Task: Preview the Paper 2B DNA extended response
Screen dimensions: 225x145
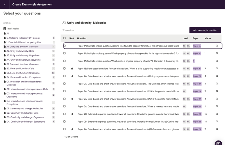Action: 217,114
